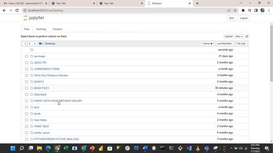Tick the BAINY2 folder checkbox
This screenshot has height=153, width=273.
click(26, 82)
